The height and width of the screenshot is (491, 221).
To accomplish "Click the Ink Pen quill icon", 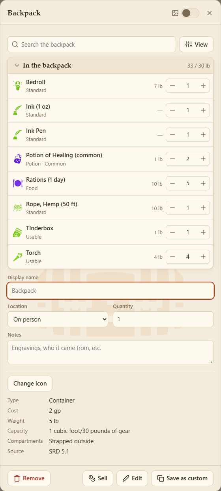I will 17,135.
